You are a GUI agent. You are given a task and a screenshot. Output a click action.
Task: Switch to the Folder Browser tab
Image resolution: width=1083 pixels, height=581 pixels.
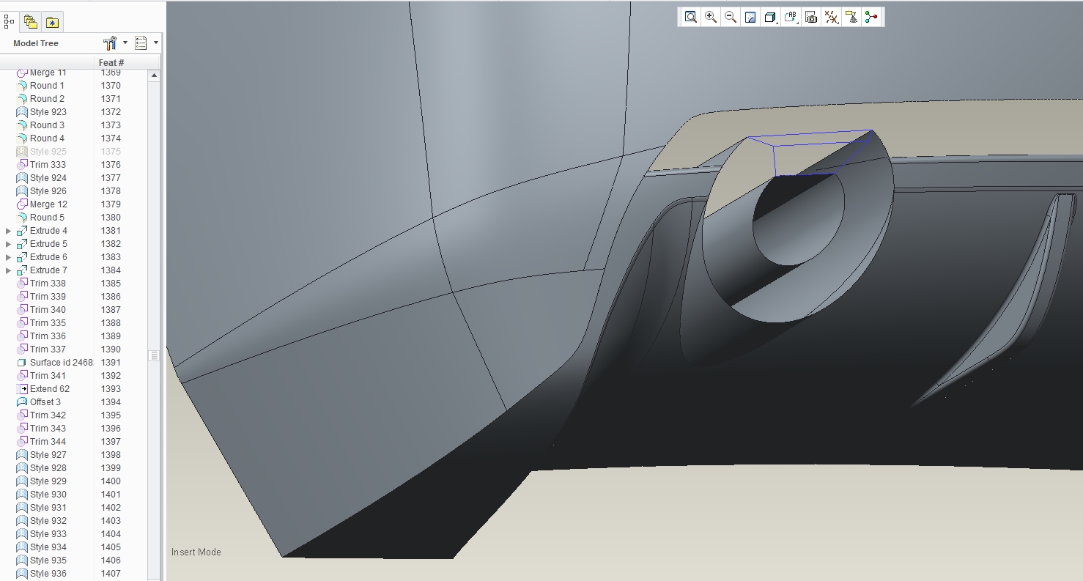30,22
